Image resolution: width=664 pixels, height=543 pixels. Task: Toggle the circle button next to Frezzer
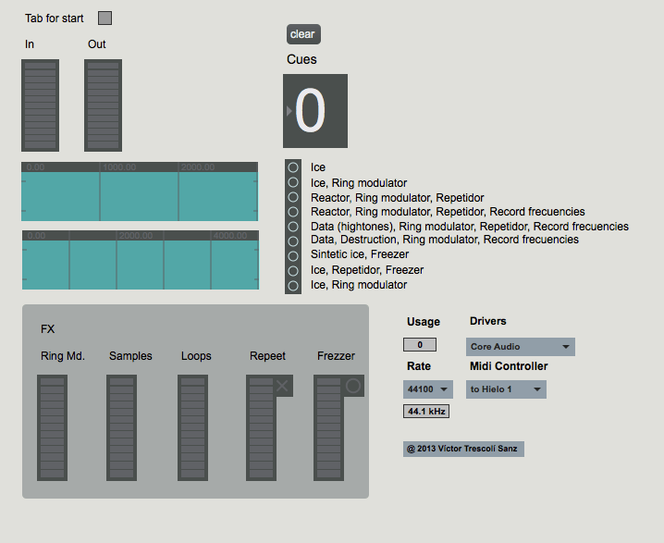click(352, 387)
